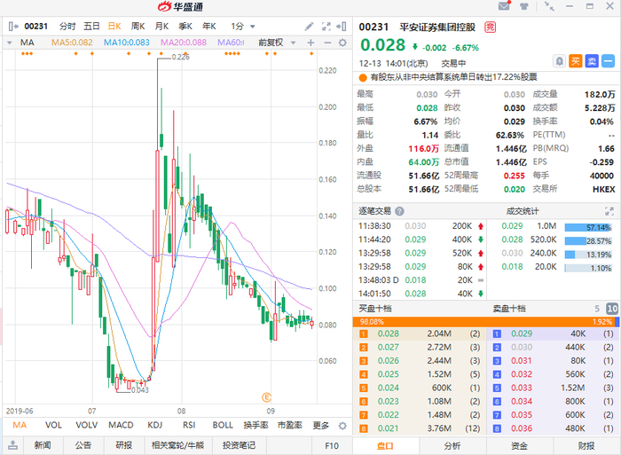The width and height of the screenshot is (621, 455).
Task: Select the MACD indicator tab
Action: pyautogui.click(x=121, y=426)
